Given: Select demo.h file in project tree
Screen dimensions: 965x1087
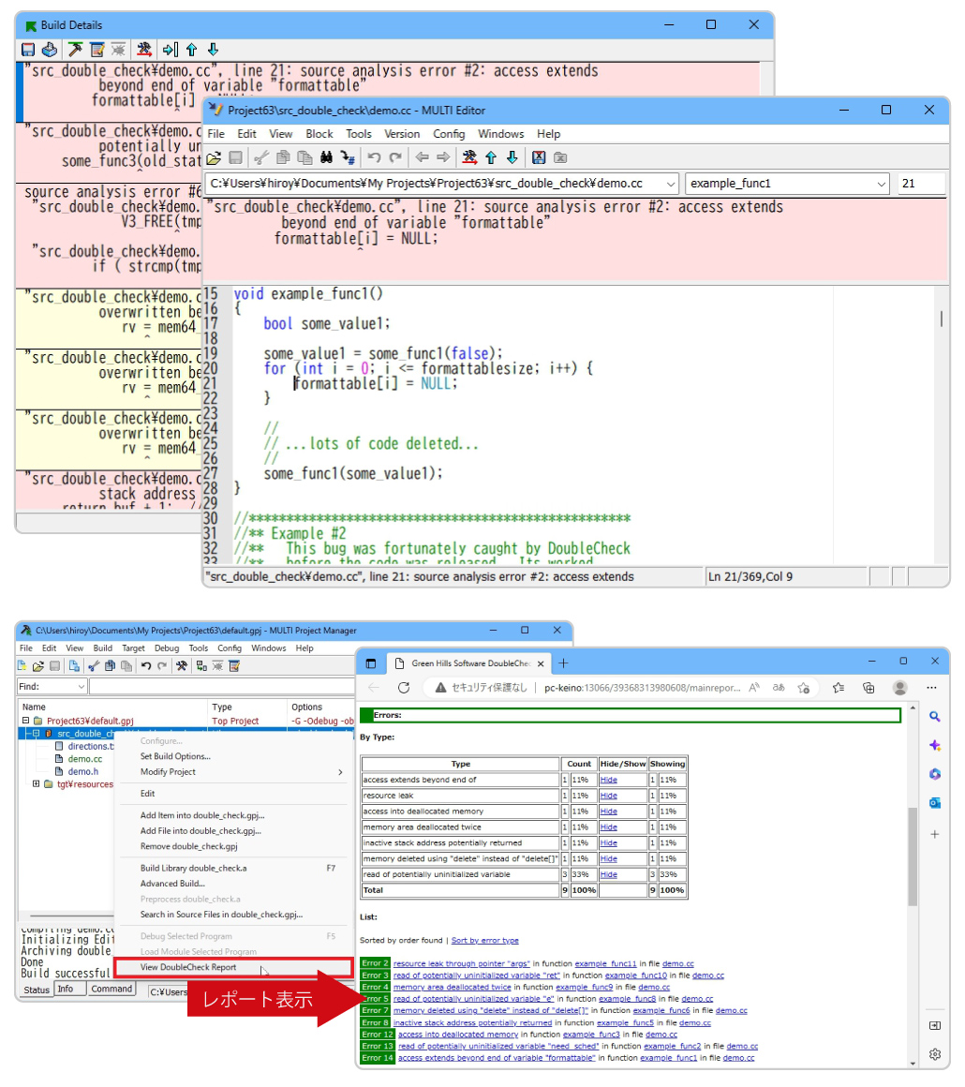Looking at the screenshot, I should [x=82, y=771].
